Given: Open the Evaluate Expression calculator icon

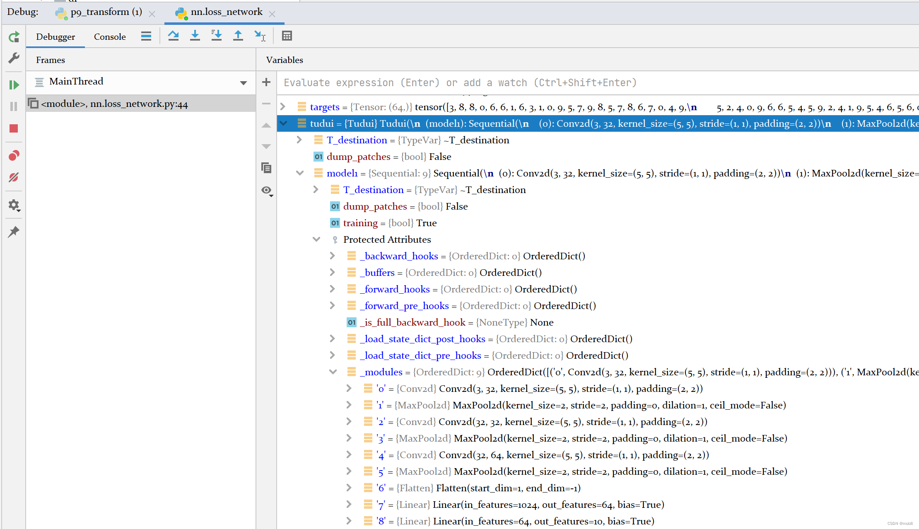Looking at the screenshot, I should point(287,36).
